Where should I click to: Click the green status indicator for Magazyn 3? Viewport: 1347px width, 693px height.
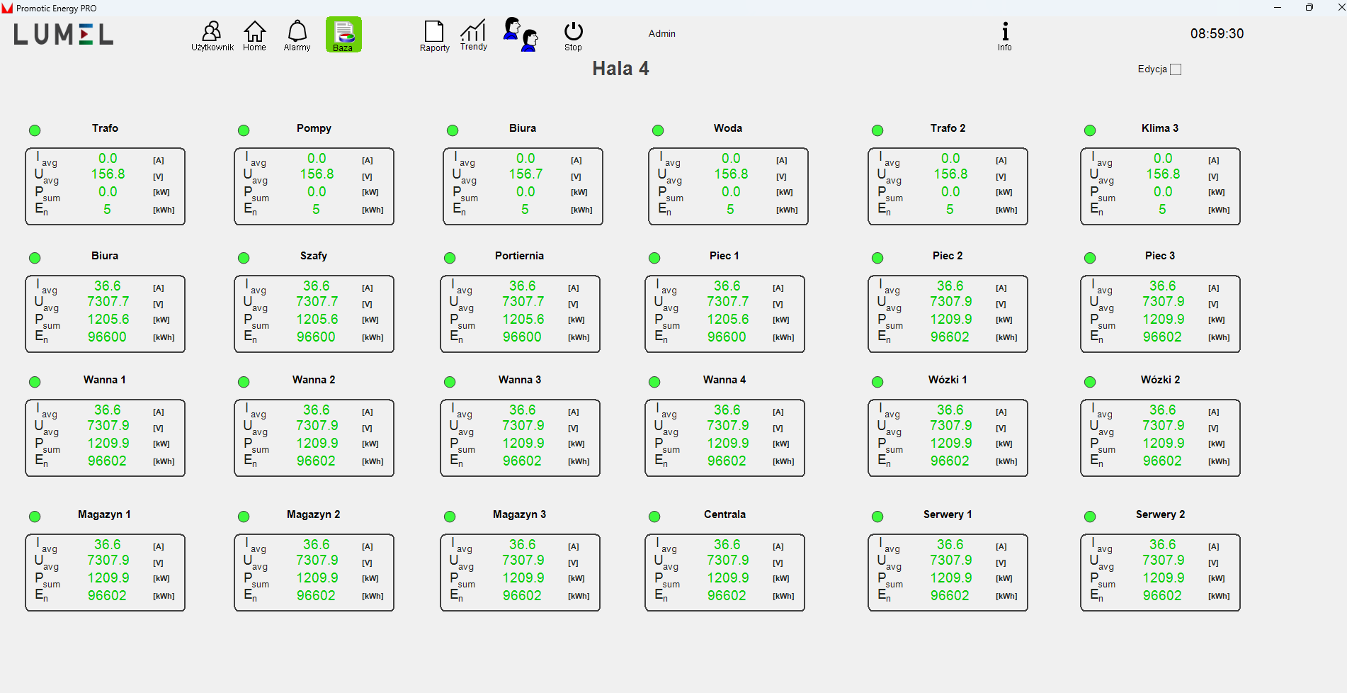[x=450, y=517]
